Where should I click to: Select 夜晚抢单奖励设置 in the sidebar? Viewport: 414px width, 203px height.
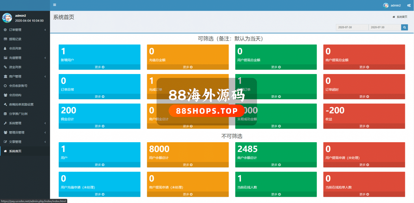(21, 104)
